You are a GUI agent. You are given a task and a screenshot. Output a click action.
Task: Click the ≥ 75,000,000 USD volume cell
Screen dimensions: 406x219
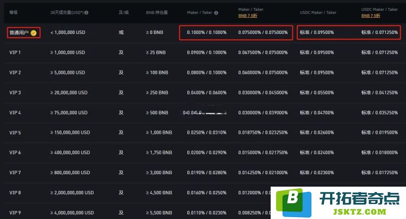click(69, 113)
